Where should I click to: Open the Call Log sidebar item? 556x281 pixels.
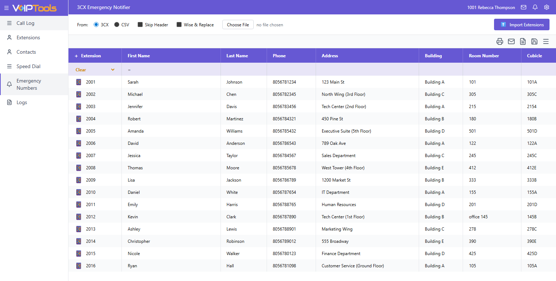pos(26,23)
